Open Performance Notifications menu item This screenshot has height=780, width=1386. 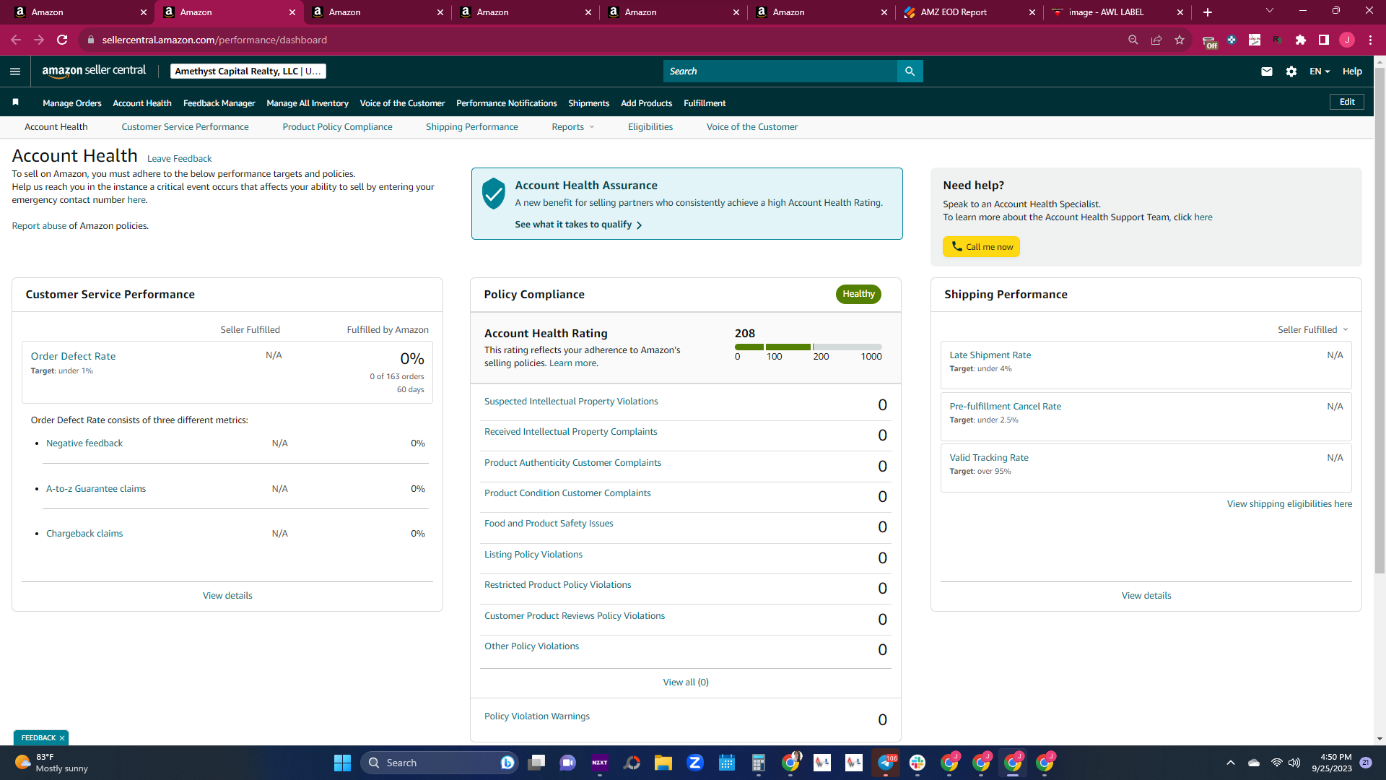pos(507,103)
